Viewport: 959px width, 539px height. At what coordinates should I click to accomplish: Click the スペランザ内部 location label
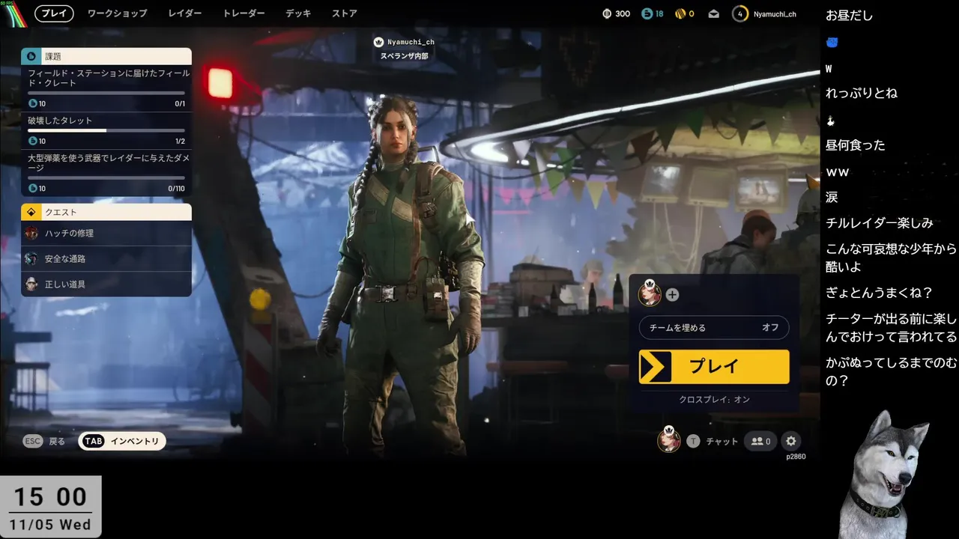(x=404, y=56)
